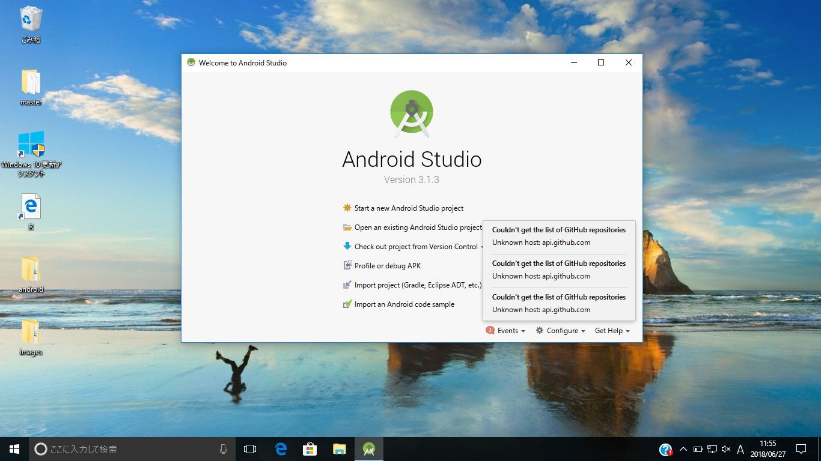Click the Task View taskbar icon

(250, 449)
